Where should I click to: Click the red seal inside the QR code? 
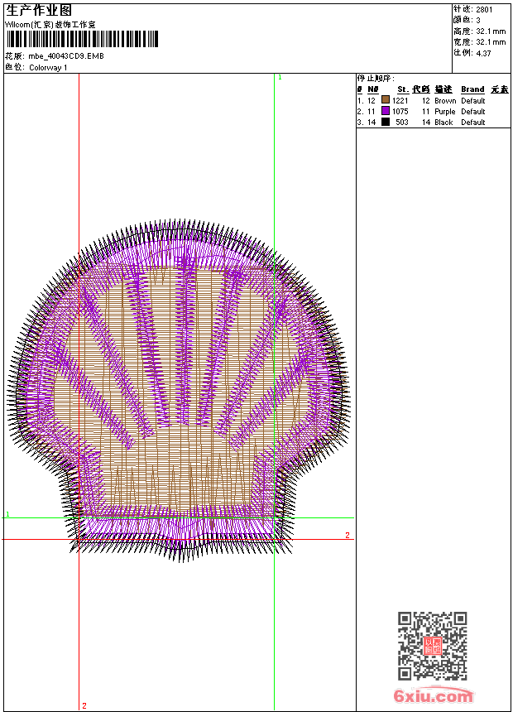(x=433, y=646)
